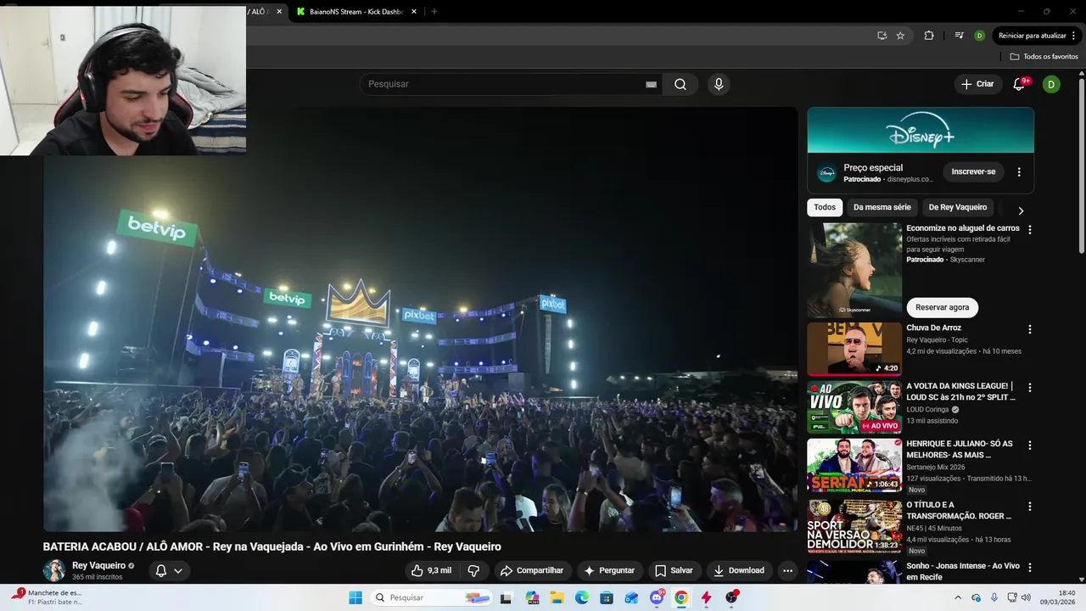Click the YouTube page vertical scrollbar
This screenshot has height=611, width=1086.
(x=1082, y=165)
